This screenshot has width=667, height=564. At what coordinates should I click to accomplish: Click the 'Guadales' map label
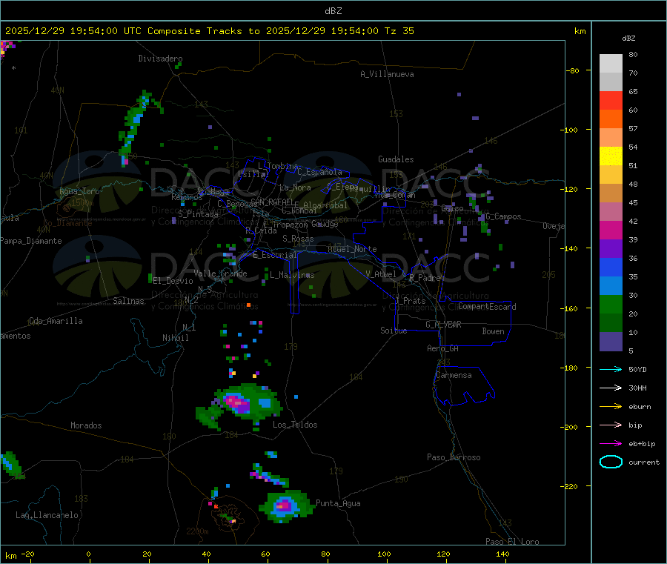tap(396, 159)
